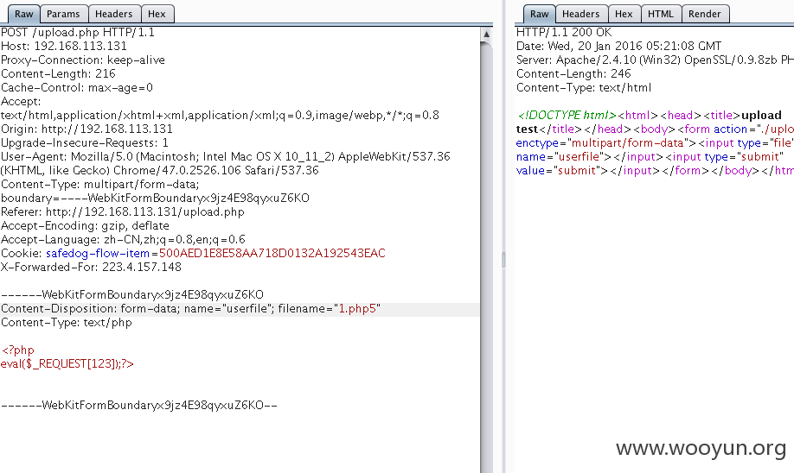Click the name="userfile" attribute in response
Image resolution: width=794 pixels, height=473 pixels.
(560, 156)
